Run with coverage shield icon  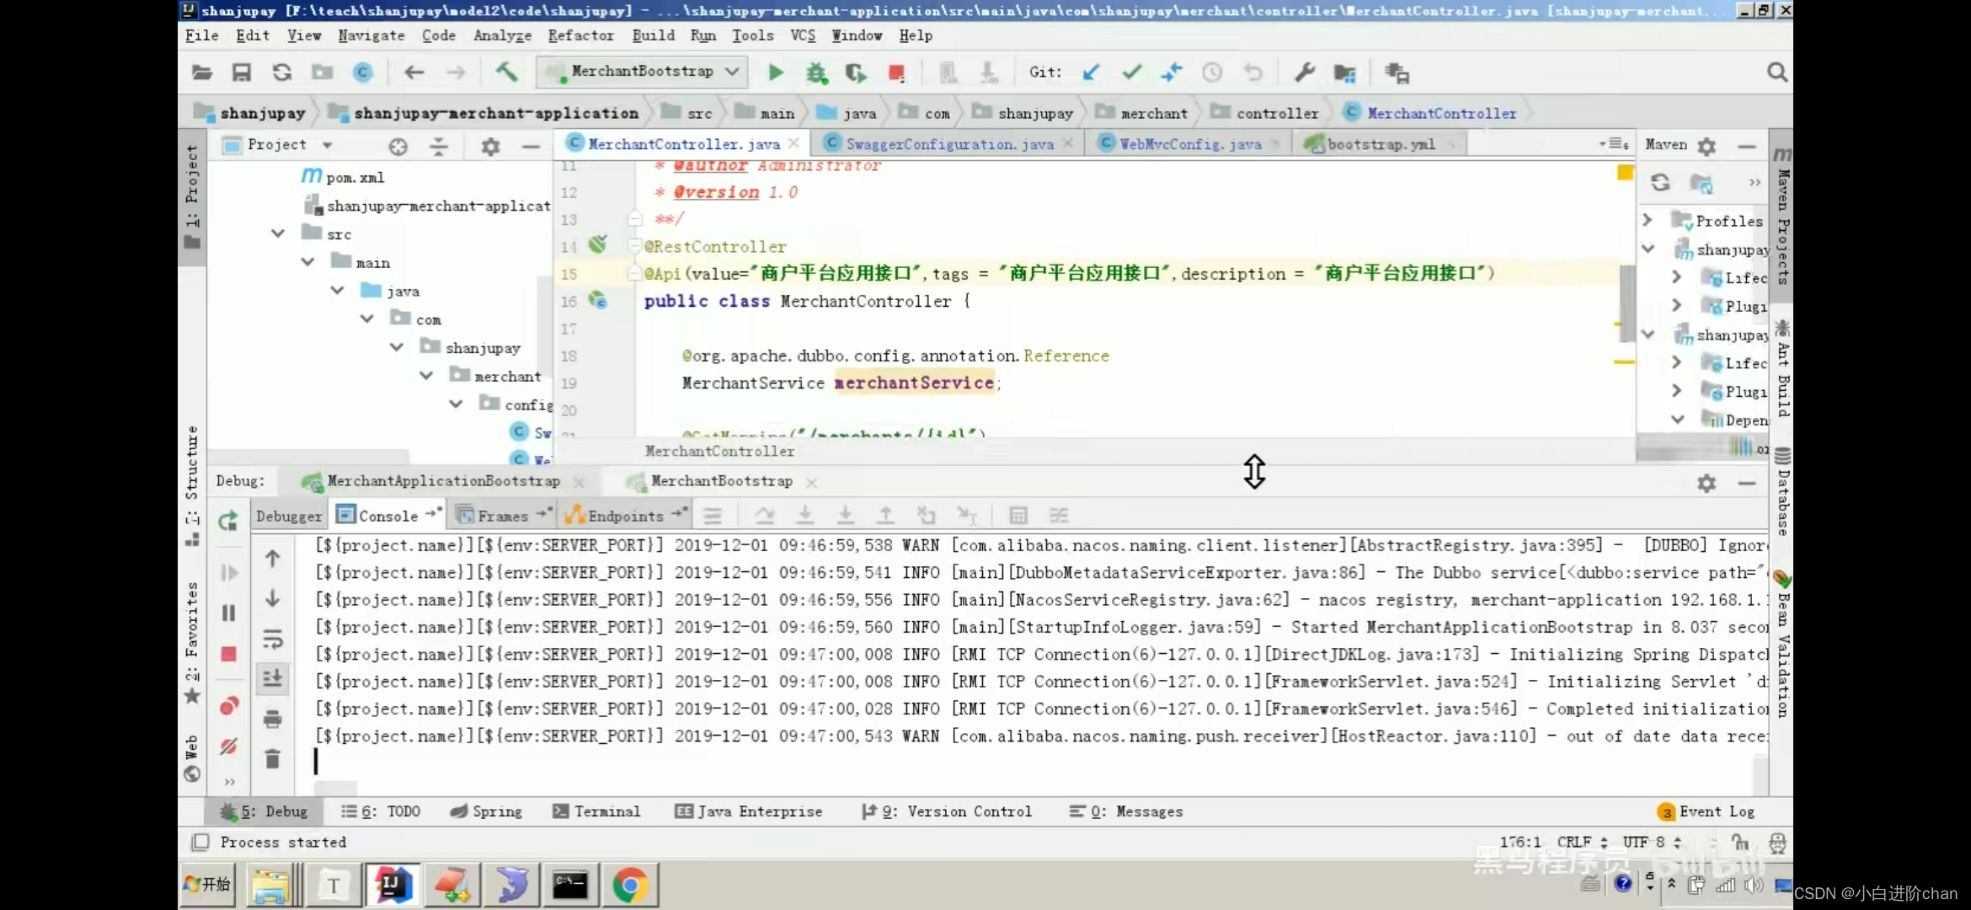pos(856,72)
